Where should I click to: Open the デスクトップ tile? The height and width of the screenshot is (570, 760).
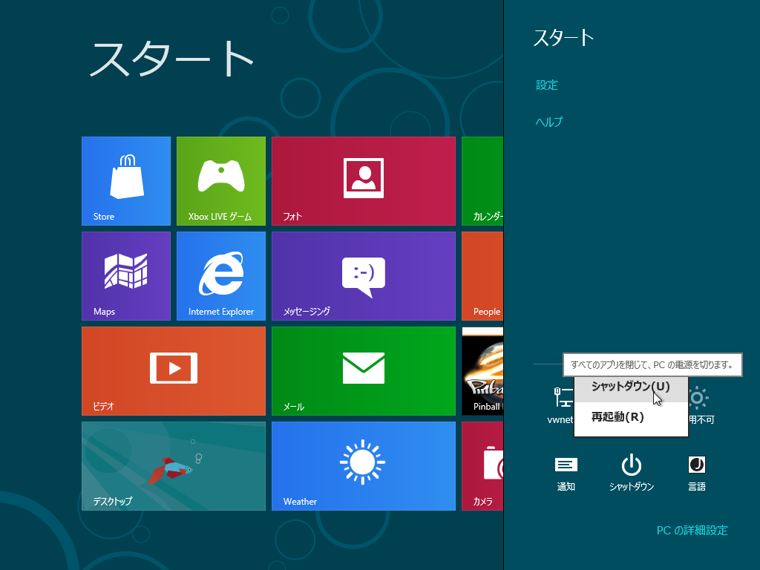(174, 466)
